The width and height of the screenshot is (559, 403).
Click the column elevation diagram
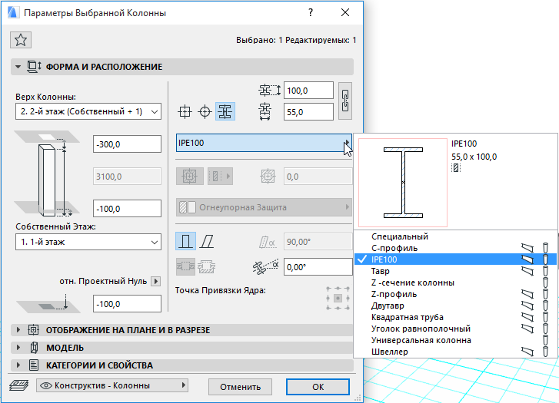click(48, 173)
